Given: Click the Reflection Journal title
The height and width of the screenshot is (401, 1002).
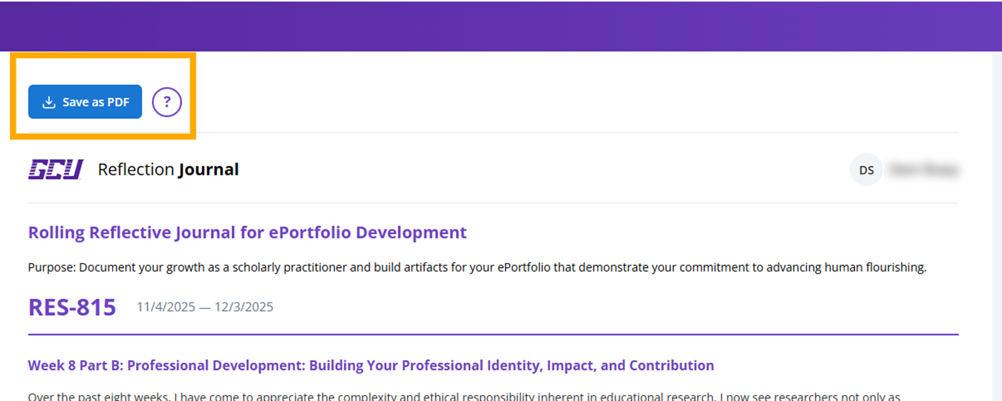Looking at the screenshot, I should [x=168, y=169].
